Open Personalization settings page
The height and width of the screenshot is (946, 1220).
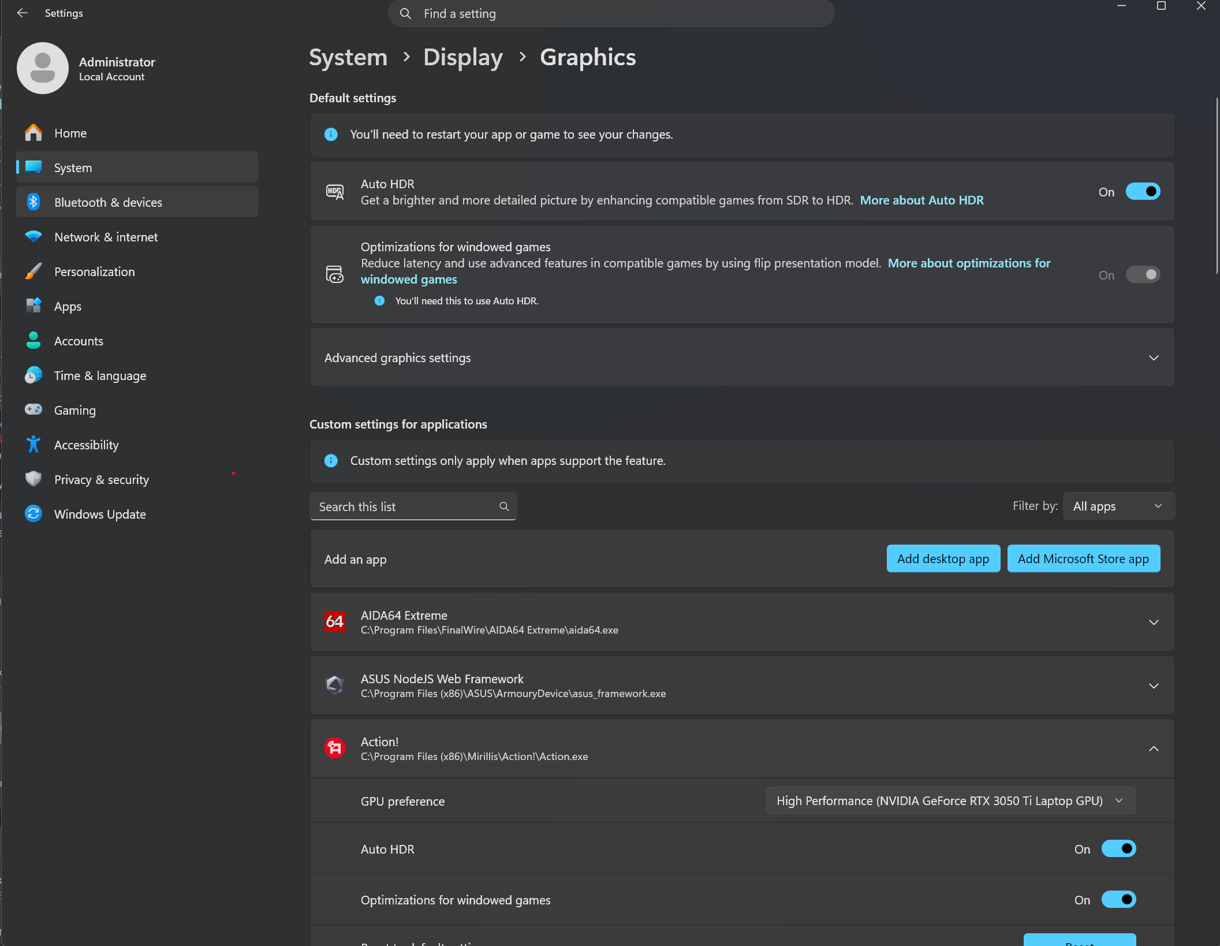coord(137,271)
